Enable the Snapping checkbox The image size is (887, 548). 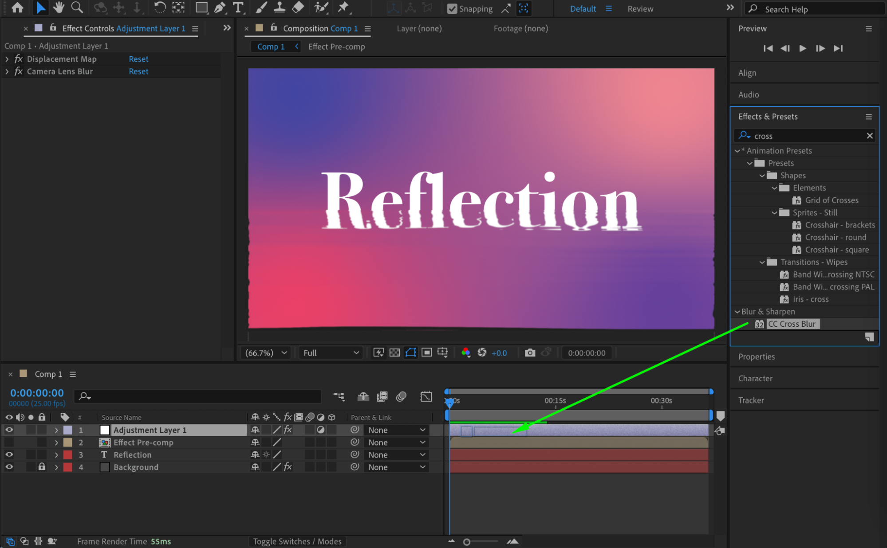[452, 9]
